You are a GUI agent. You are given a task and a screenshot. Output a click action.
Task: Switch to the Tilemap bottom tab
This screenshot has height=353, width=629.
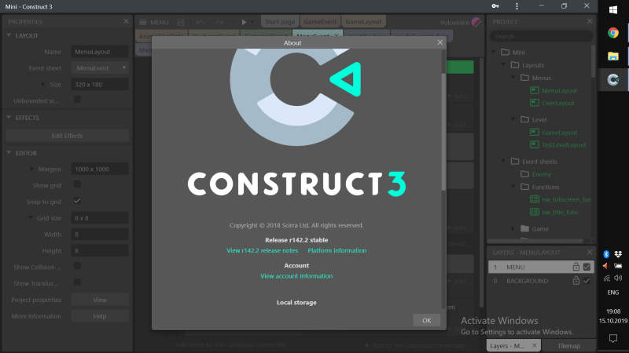pos(568,346)
